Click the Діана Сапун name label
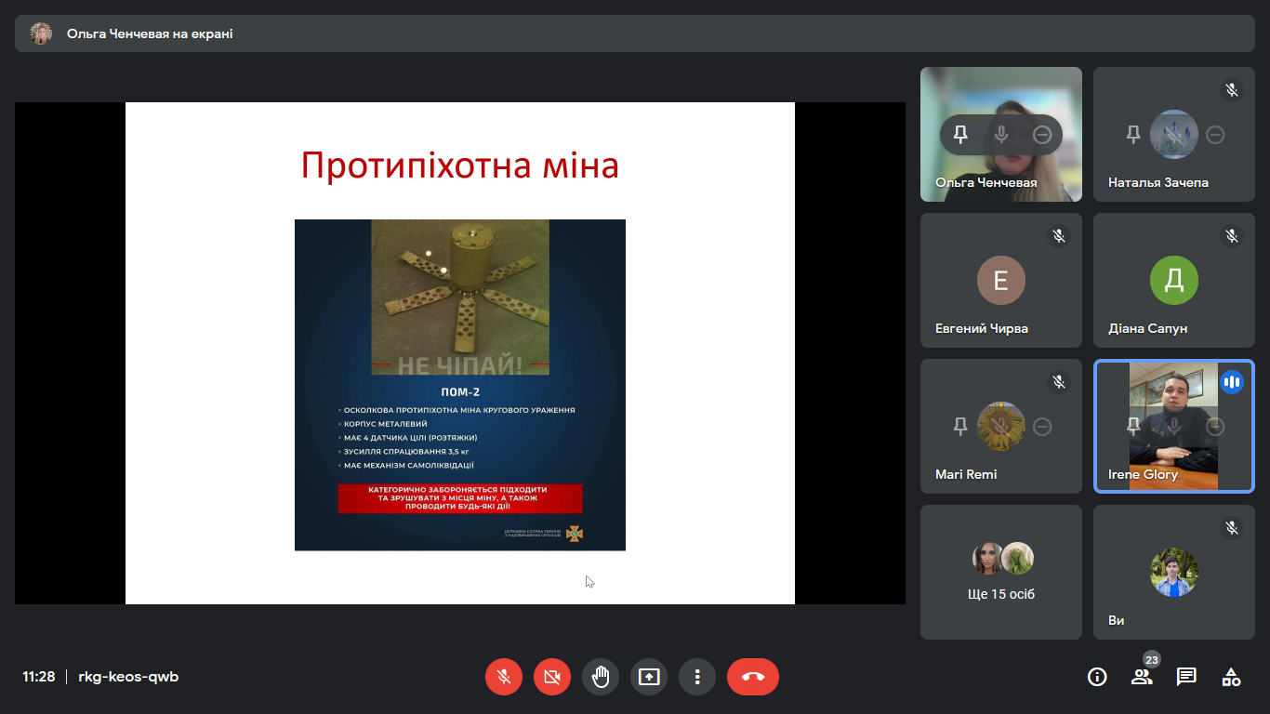The width and height of the screenshot is (1270, 714). click(1148, 328)
